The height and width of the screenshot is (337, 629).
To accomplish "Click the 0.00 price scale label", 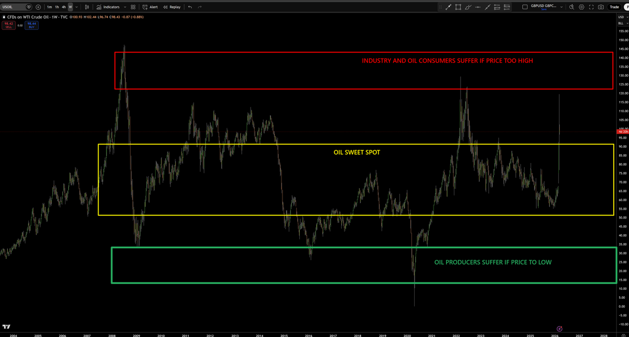I will (x=623, y=306).
